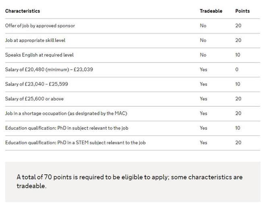The image size is (266, 209).
Task: Select 'Job at appropriate skill level' text
Action: click(x=35, y=40)
